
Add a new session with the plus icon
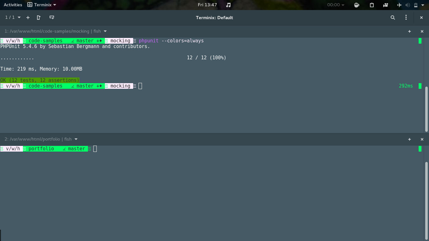click(x=28, y=18)
